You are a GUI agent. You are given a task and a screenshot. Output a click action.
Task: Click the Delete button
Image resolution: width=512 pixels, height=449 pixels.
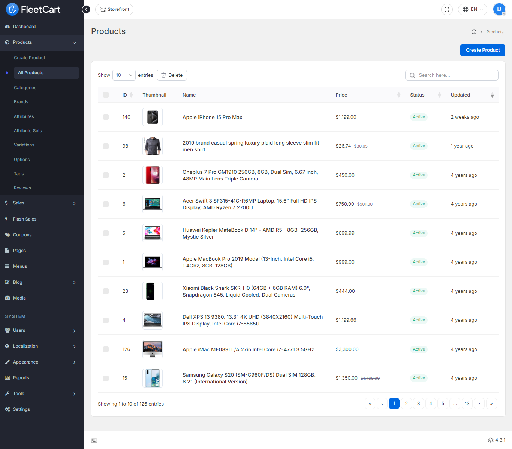point(172,75)
